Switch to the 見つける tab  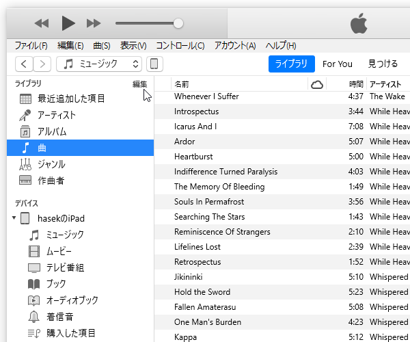click(x=383, y=64)
